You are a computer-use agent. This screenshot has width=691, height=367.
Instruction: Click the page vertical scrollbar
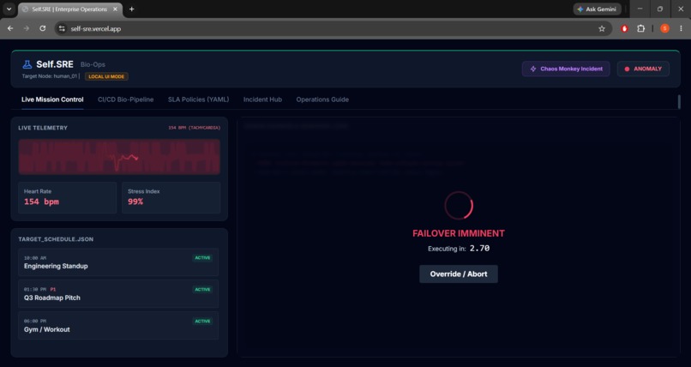[x=679, y=102]
